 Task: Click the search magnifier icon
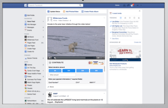(80, 5)
